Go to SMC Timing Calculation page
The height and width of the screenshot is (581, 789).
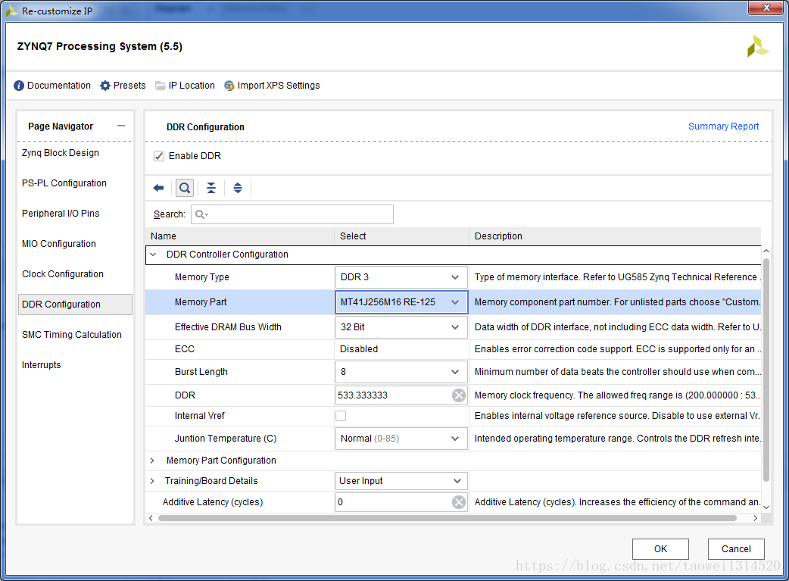pyautogui.click(x=71, y=335)
